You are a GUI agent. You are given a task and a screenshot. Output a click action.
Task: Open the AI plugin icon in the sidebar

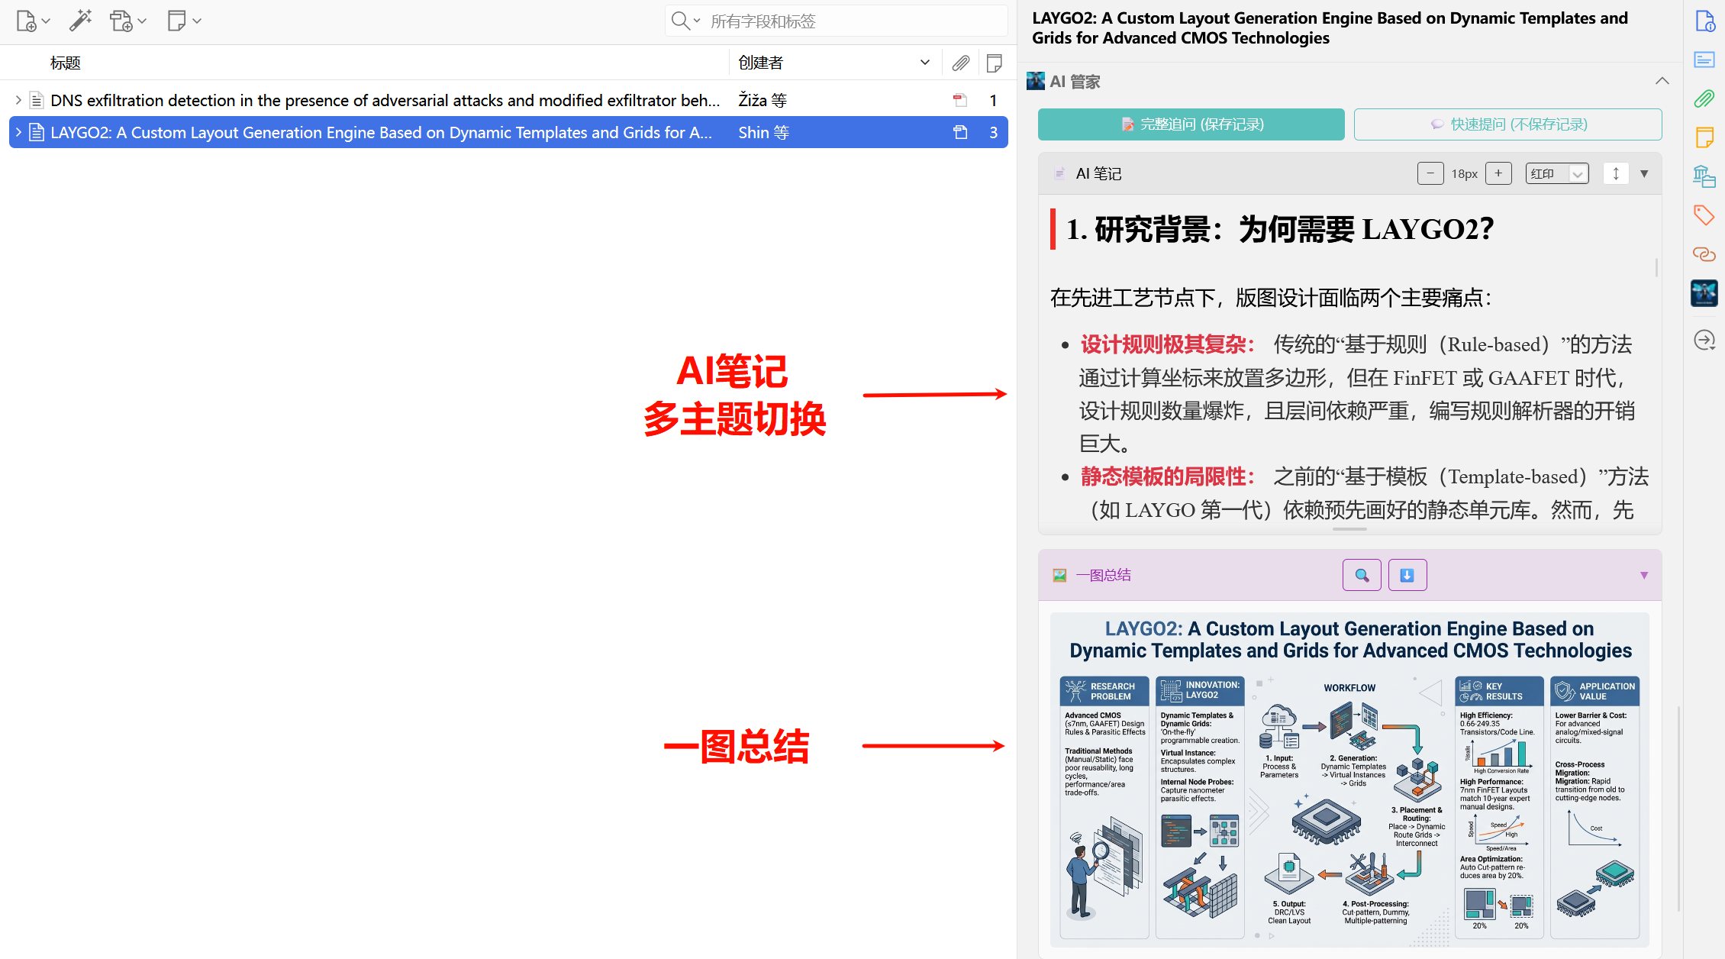click(1704, 293)
